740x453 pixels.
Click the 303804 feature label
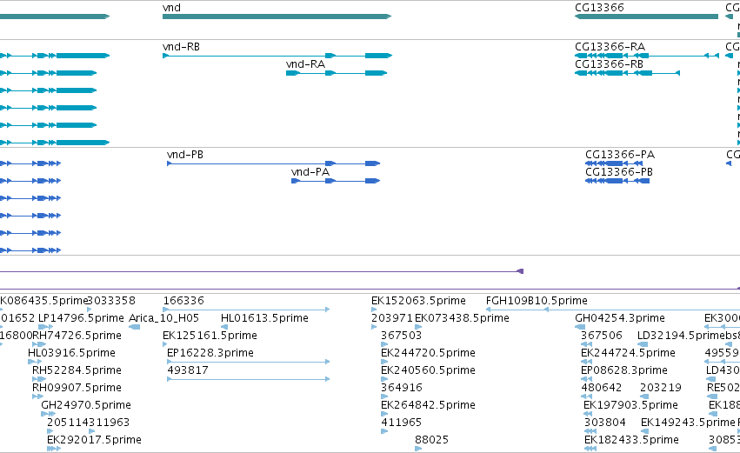click(604, 423)
